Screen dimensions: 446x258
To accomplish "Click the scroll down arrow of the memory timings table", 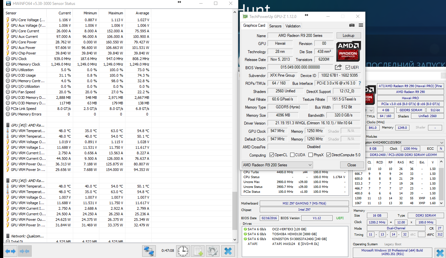I will pos(442,204).
